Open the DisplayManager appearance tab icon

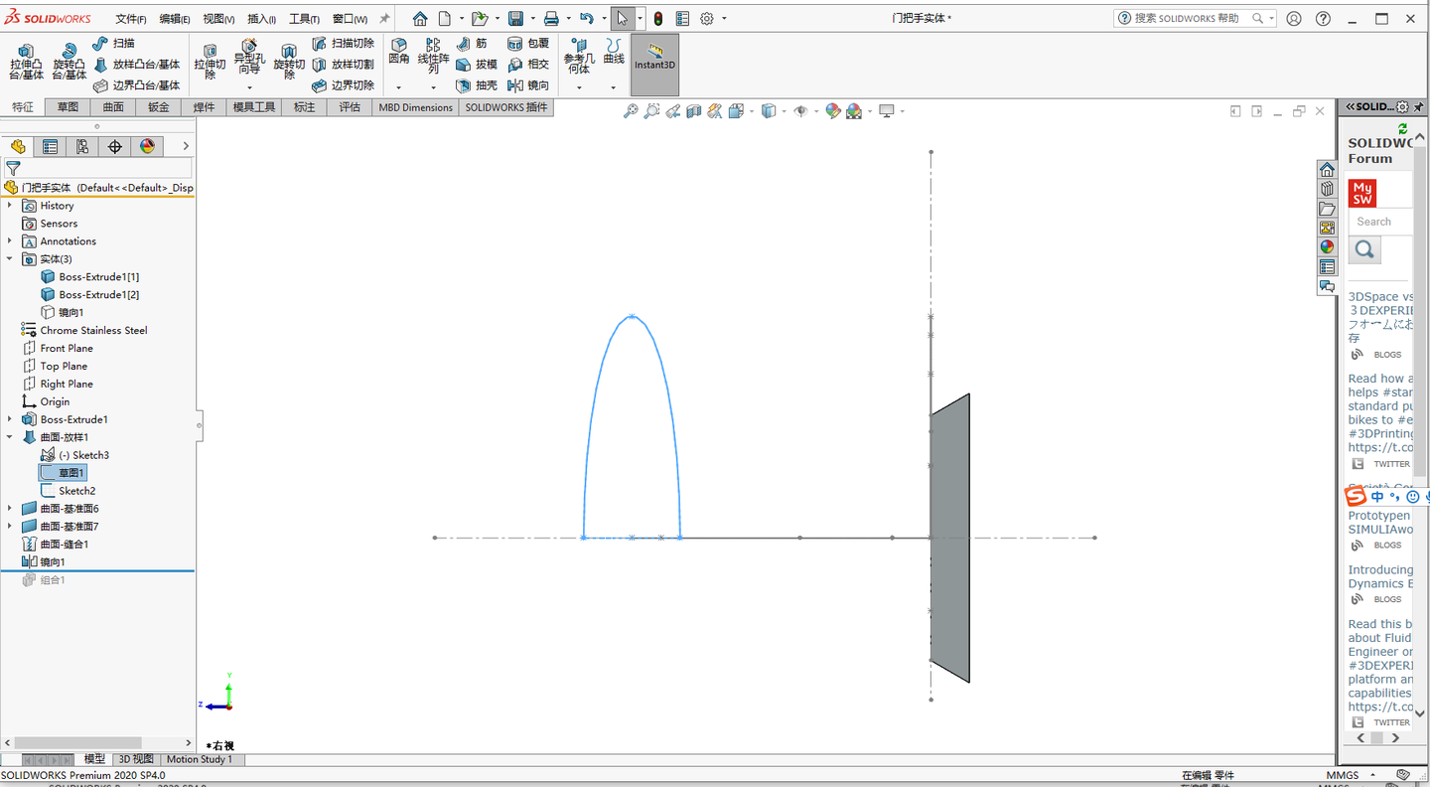(147, 146)
